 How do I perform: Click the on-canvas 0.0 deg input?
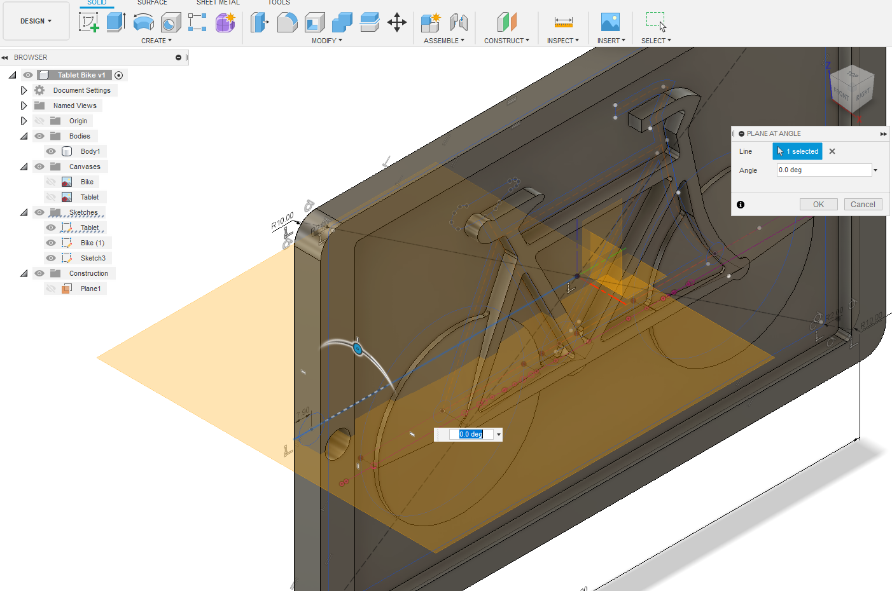pos(471,435)
